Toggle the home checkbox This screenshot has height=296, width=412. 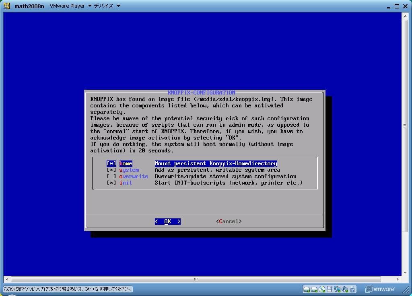click(x=111, y=164)
